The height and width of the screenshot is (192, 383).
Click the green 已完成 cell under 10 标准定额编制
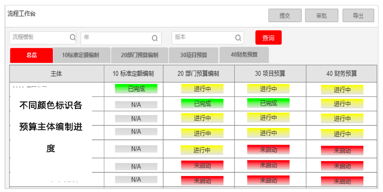point(136,89)
